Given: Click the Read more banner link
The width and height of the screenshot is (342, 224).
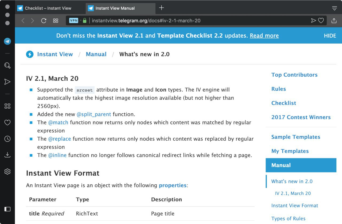Looking at the screenshot, I should click(x=264, y=36).
